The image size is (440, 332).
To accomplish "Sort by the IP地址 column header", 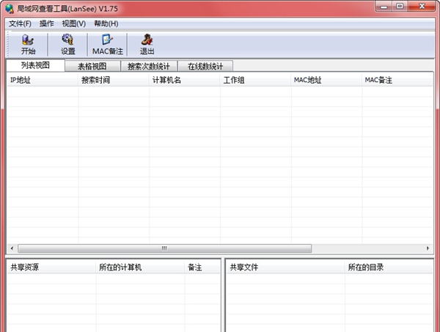I will [x=43, y=80].
